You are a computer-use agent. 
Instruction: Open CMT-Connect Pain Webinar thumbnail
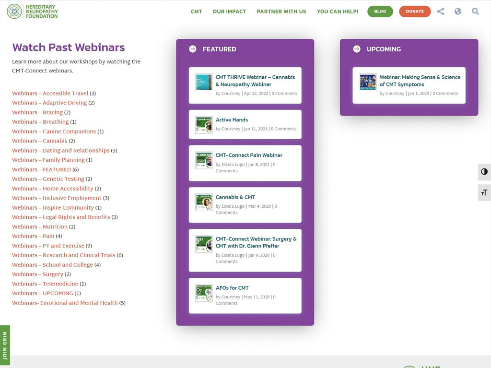point(204,160)
